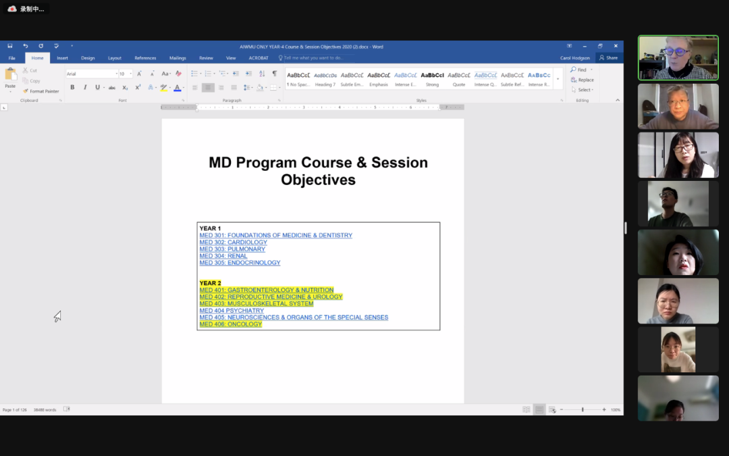The height and width of the screenshot is (456, 729).
Task: Toggle strikethrough formatting on text
Action: [111, 87]
